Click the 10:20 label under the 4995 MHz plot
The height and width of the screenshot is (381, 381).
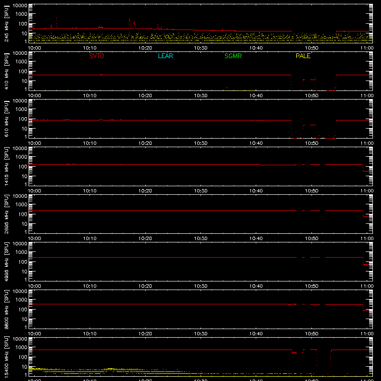tap(145, 286)
